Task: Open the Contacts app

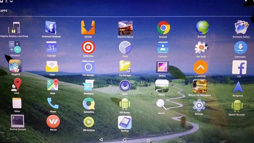Action: coord(163,47)
